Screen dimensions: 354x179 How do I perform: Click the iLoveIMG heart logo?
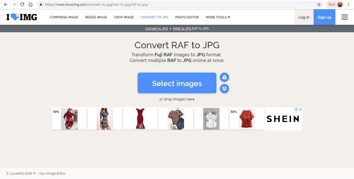[21, 17]
